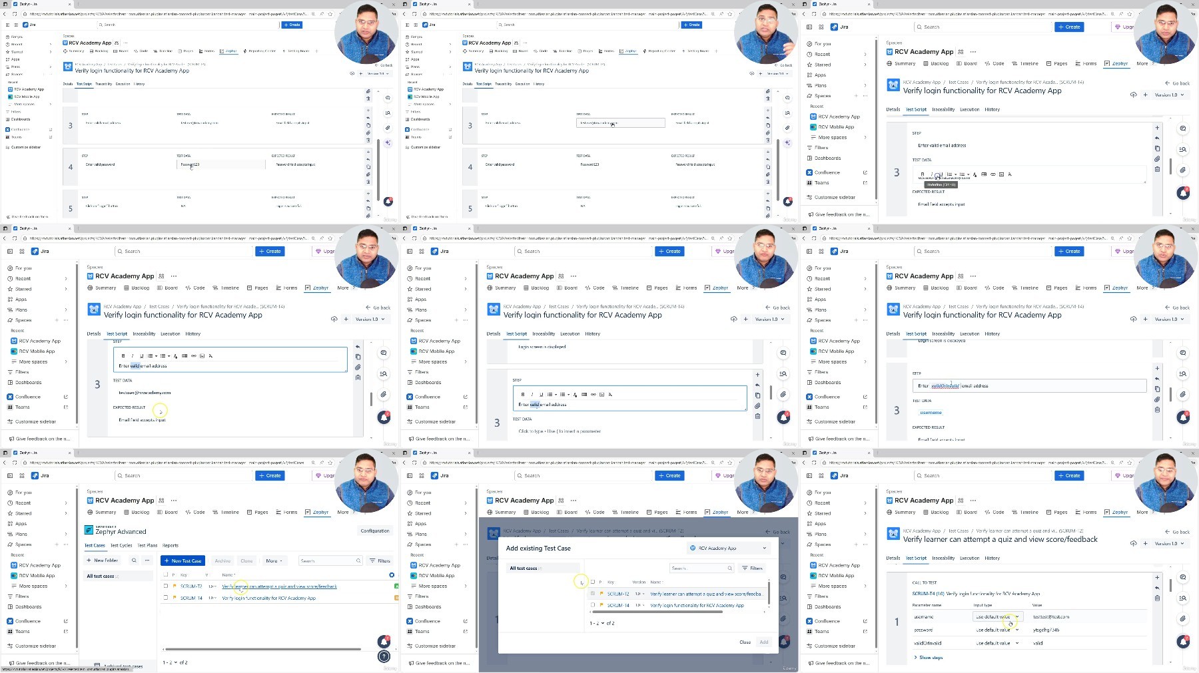Expand Show steps under Call to Test

tap(929, 658)
